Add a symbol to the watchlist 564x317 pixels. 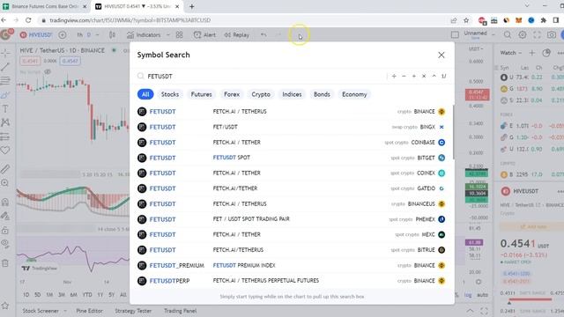coord(531,53)
